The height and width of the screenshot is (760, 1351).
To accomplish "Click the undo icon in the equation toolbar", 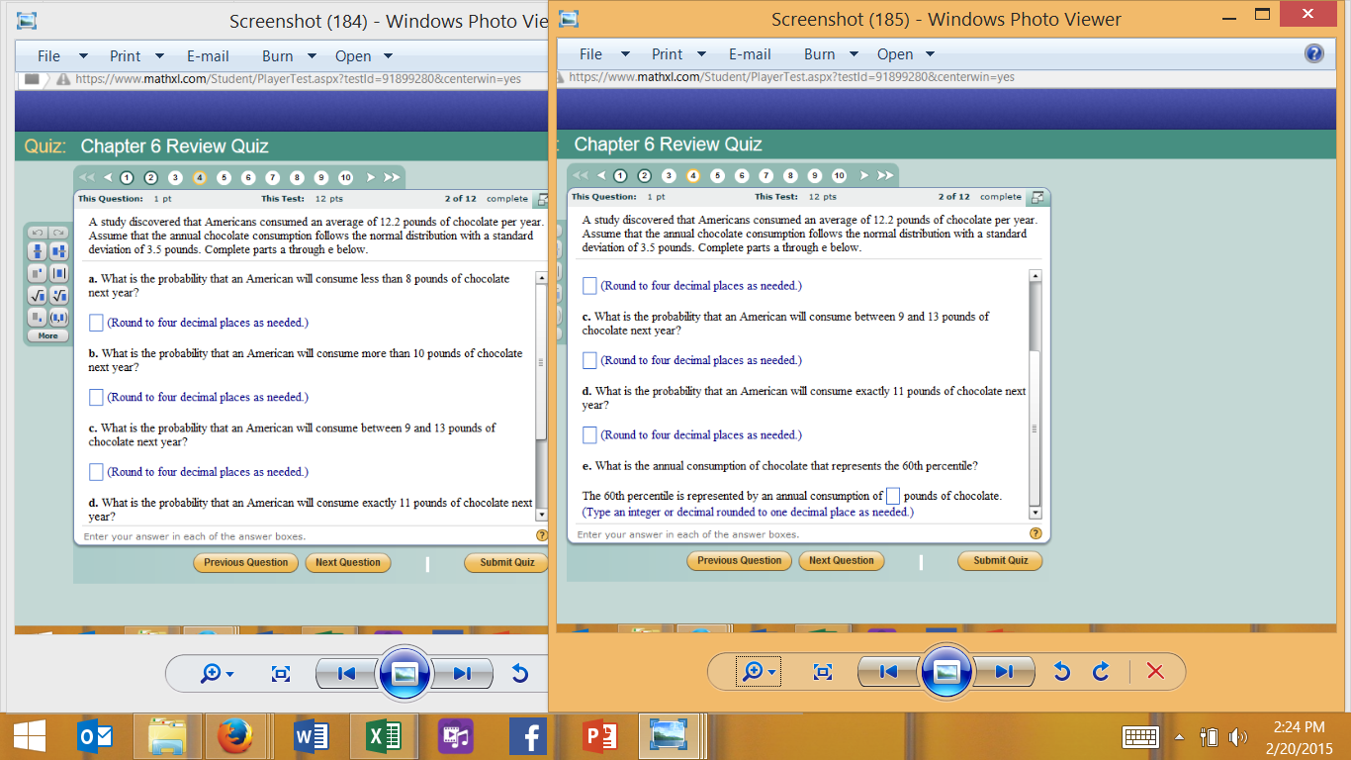I will pyautogui.click(x=37, y=232).
